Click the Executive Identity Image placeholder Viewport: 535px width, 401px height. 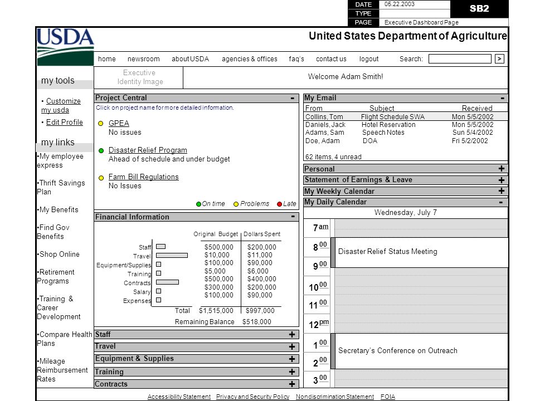pos(139,77)
